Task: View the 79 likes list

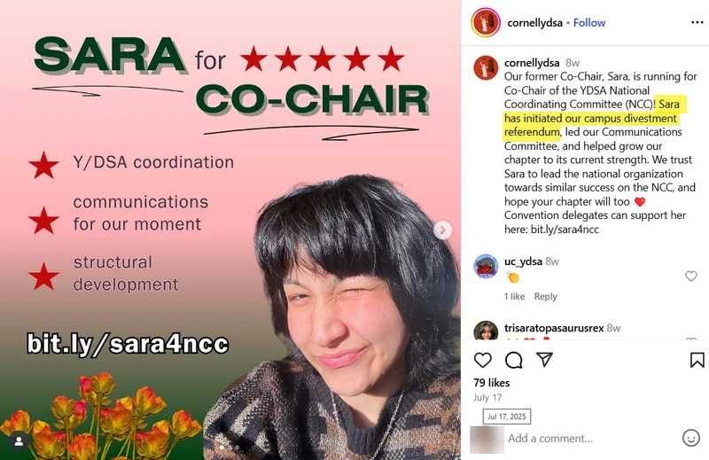Action: [x=492, y=383]
